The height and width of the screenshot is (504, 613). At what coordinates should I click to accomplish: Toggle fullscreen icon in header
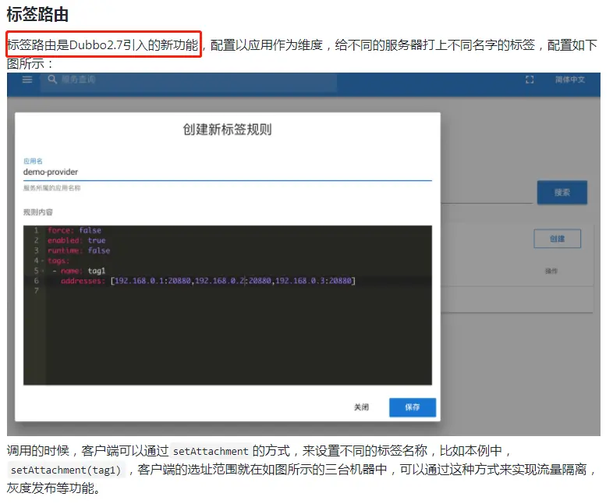click(530, 80)
